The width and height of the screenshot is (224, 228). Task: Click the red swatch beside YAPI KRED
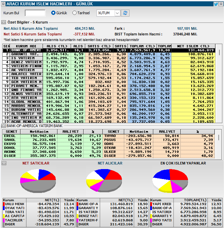point(151,204)
